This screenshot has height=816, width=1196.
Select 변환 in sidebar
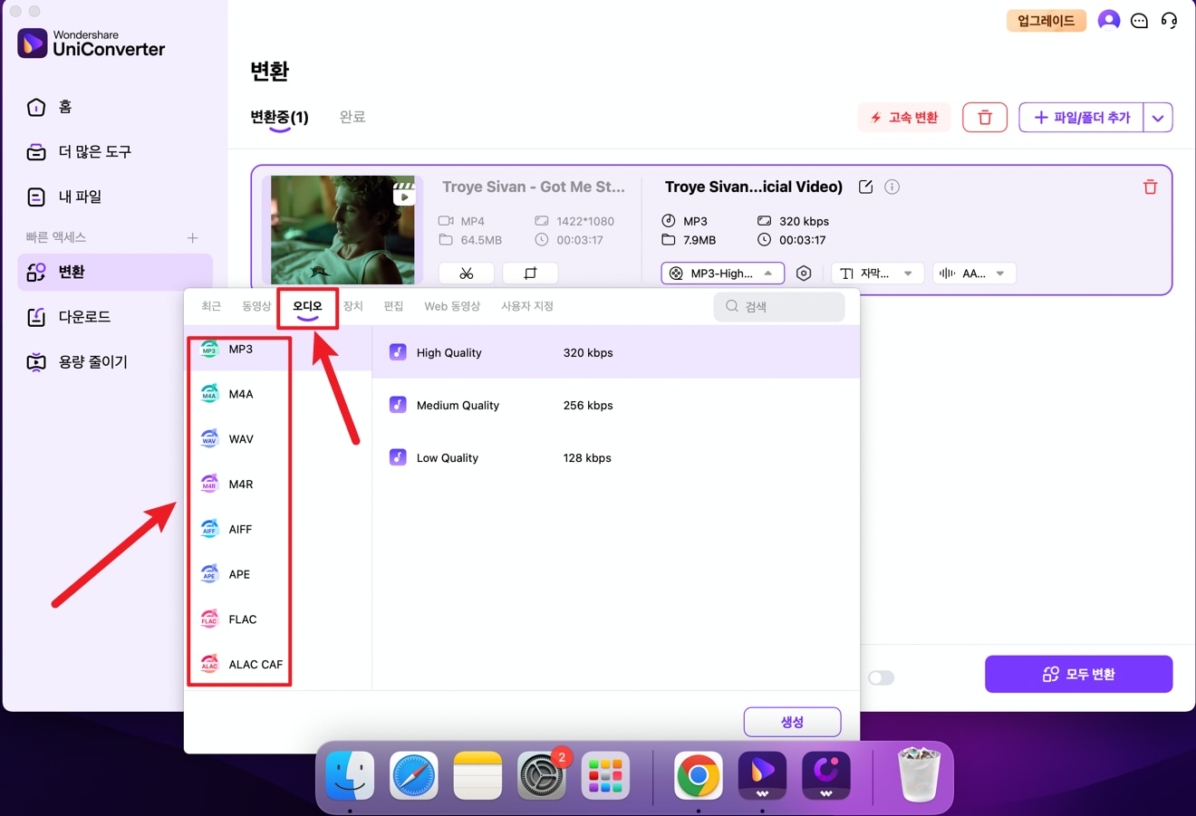(x=115, y=272)
